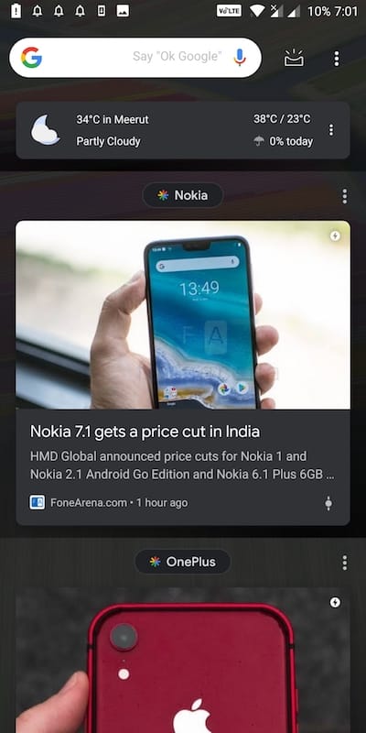
Task: Open weather card three-dot options
Action: (331, 130)
